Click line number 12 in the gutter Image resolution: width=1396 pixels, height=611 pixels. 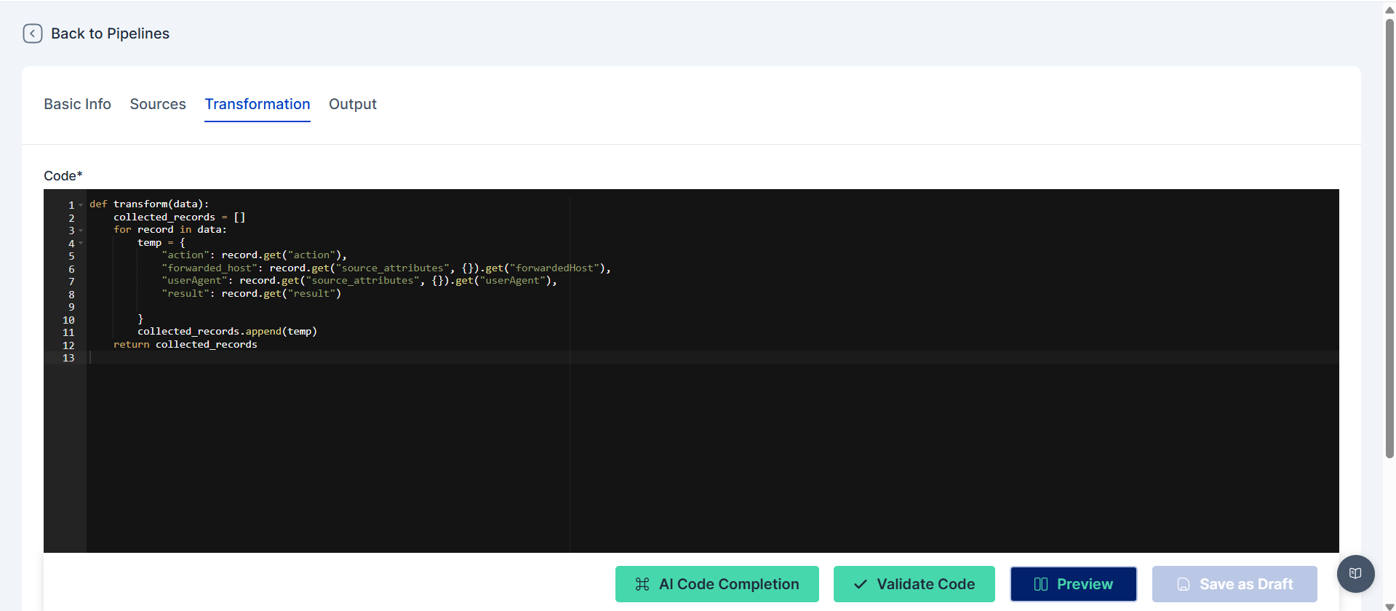[68, 346]
